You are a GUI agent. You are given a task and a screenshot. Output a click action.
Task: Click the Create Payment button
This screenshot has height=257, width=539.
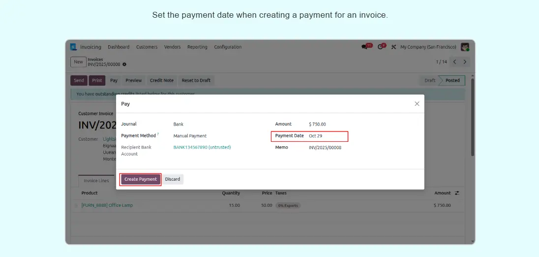[x=141, y=179]
